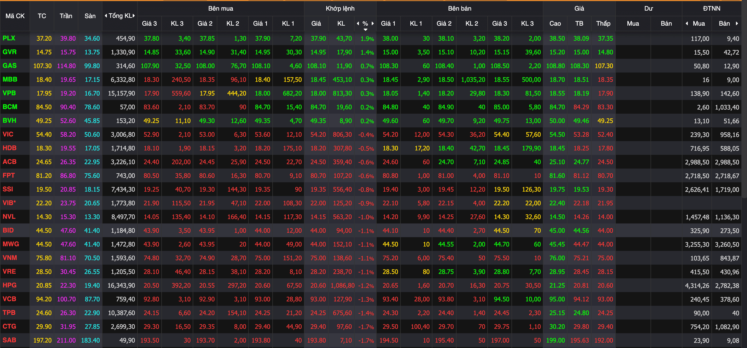Click the Dư group header
The image size is (747, 348).
(x=648, y=8)
